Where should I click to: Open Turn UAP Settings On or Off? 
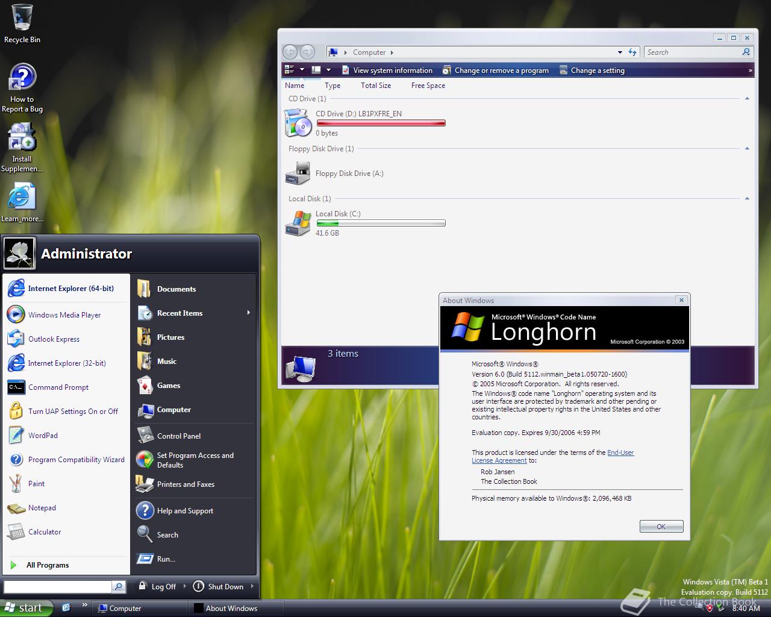click(66, 411)
